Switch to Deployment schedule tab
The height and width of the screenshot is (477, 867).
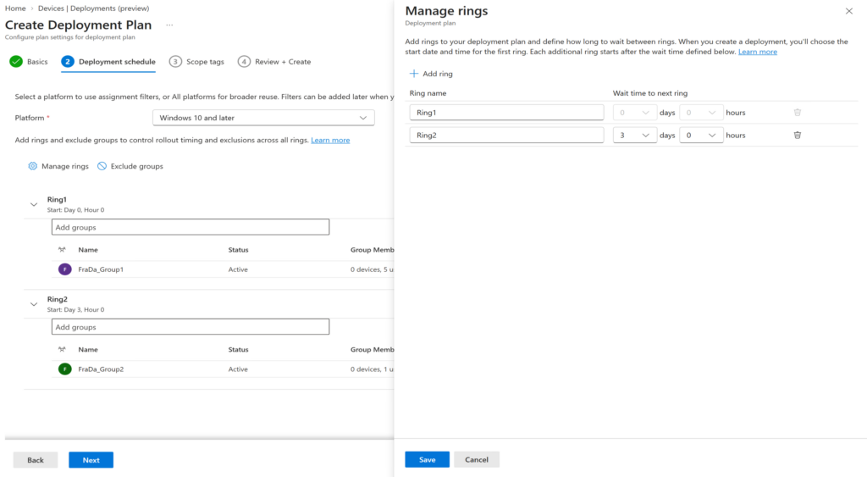tap(108, 61)
